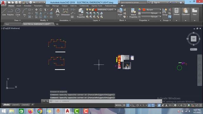Click Match Properties tool
Screen dimensions: 203x114
(x=133, y=13)
